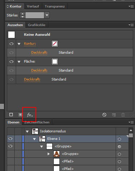Click target circle for first Pfad row

click(119, 161)
